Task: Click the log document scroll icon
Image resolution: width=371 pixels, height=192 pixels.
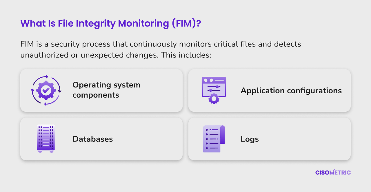Action: coord(214,139)
